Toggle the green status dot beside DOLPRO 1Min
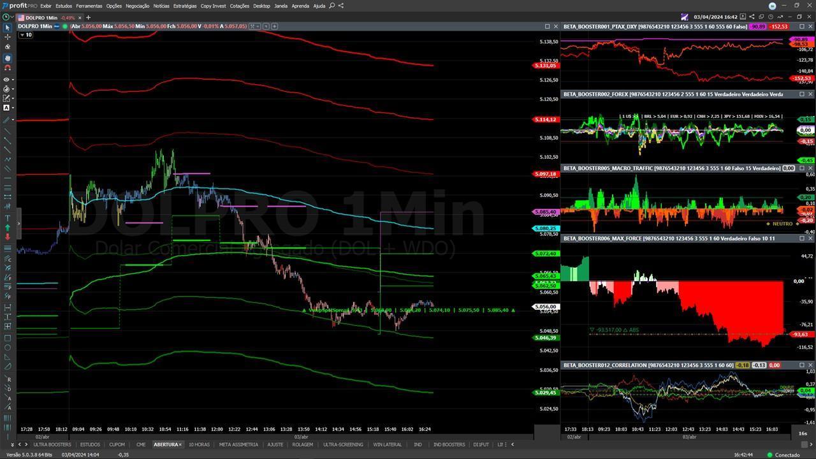The image size is (816, 459). 65,27
